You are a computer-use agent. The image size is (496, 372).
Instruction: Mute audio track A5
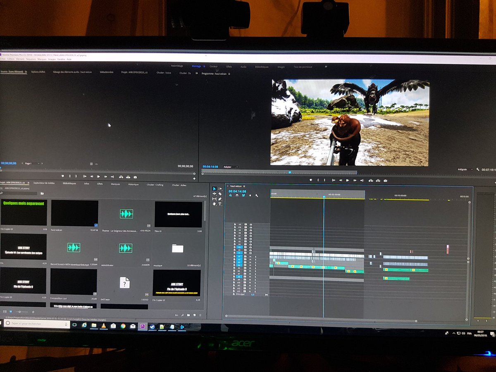250,268
